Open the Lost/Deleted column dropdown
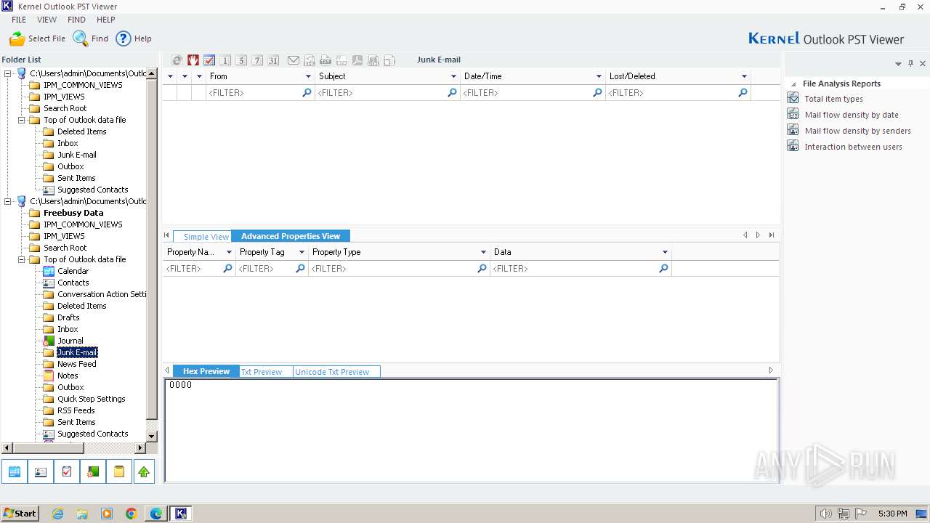Viewport: 930px width, 523px height. tap(744, 76)
